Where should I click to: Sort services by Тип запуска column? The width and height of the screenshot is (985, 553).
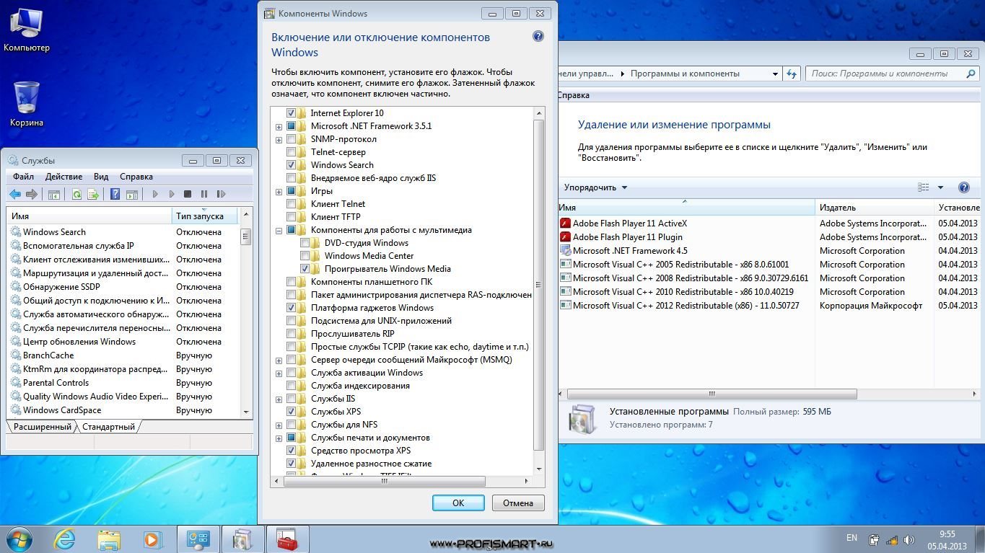tap(205, 216)
